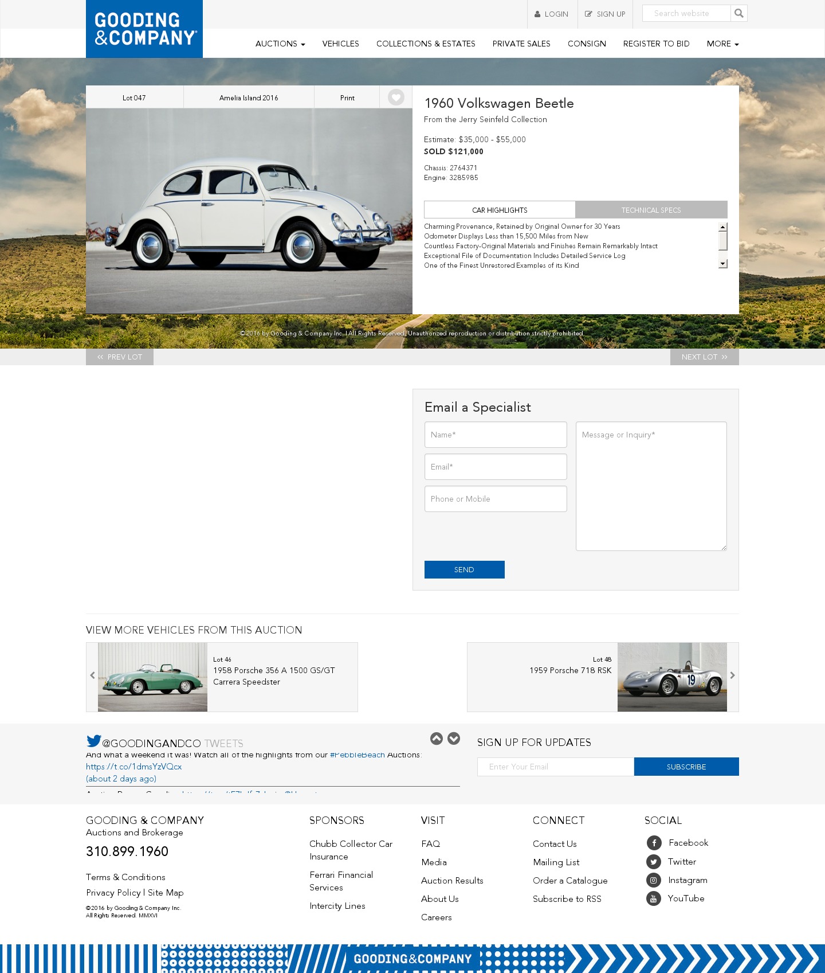Focus the Phone or Mobile field
Viewport: 825px width, 973px height.
pyautogui.click(x=496, y=499)
